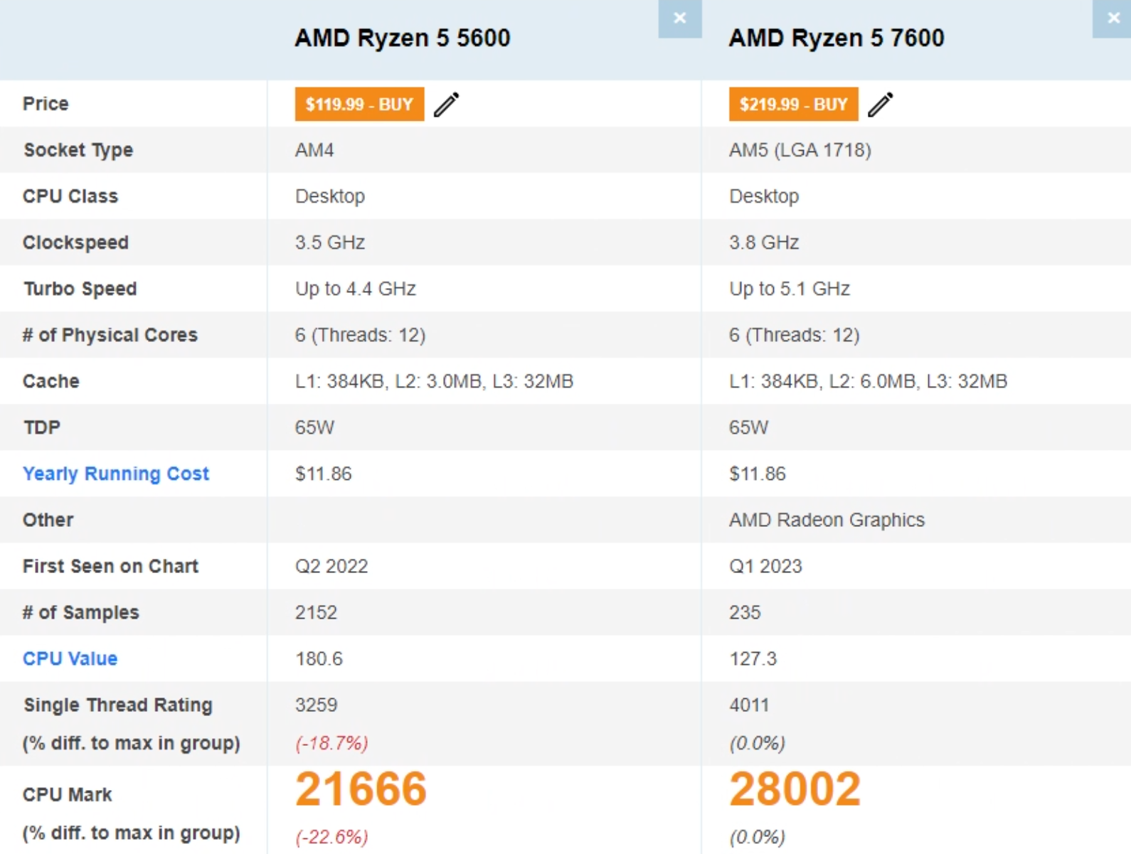Click the TDP row label
The image size is (1131, 854).
click(42, 427)
